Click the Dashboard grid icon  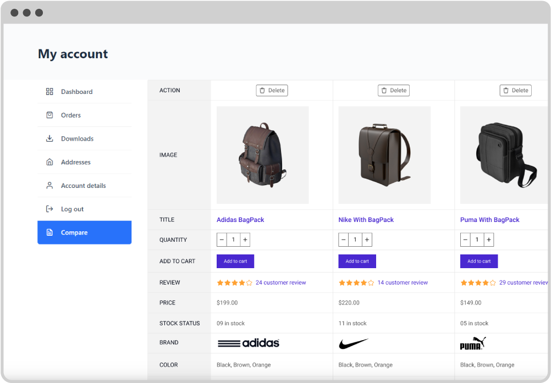49,92
